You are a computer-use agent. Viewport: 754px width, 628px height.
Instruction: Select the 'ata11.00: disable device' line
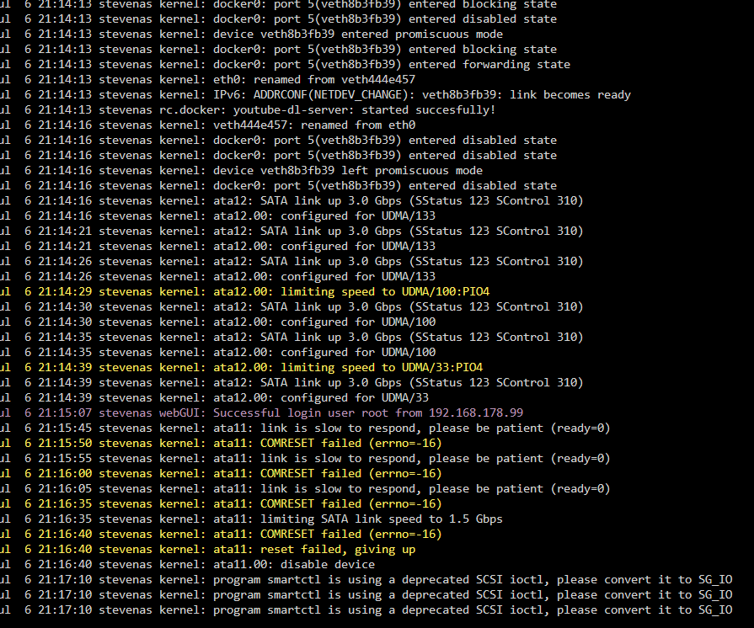click(x=188, y=564)
